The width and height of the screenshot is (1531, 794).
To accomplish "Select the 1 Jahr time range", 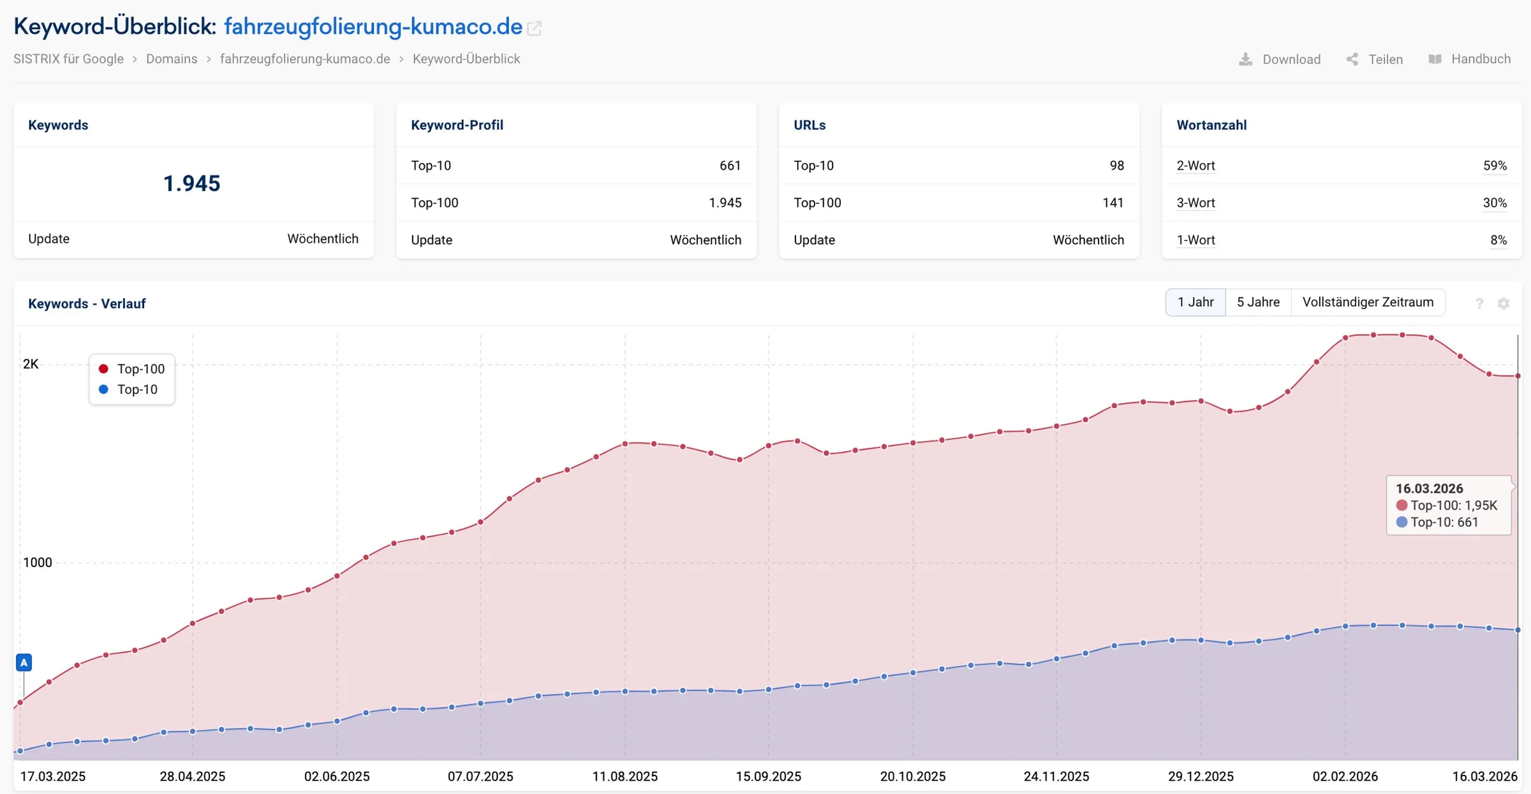I will pos(1195,302).
